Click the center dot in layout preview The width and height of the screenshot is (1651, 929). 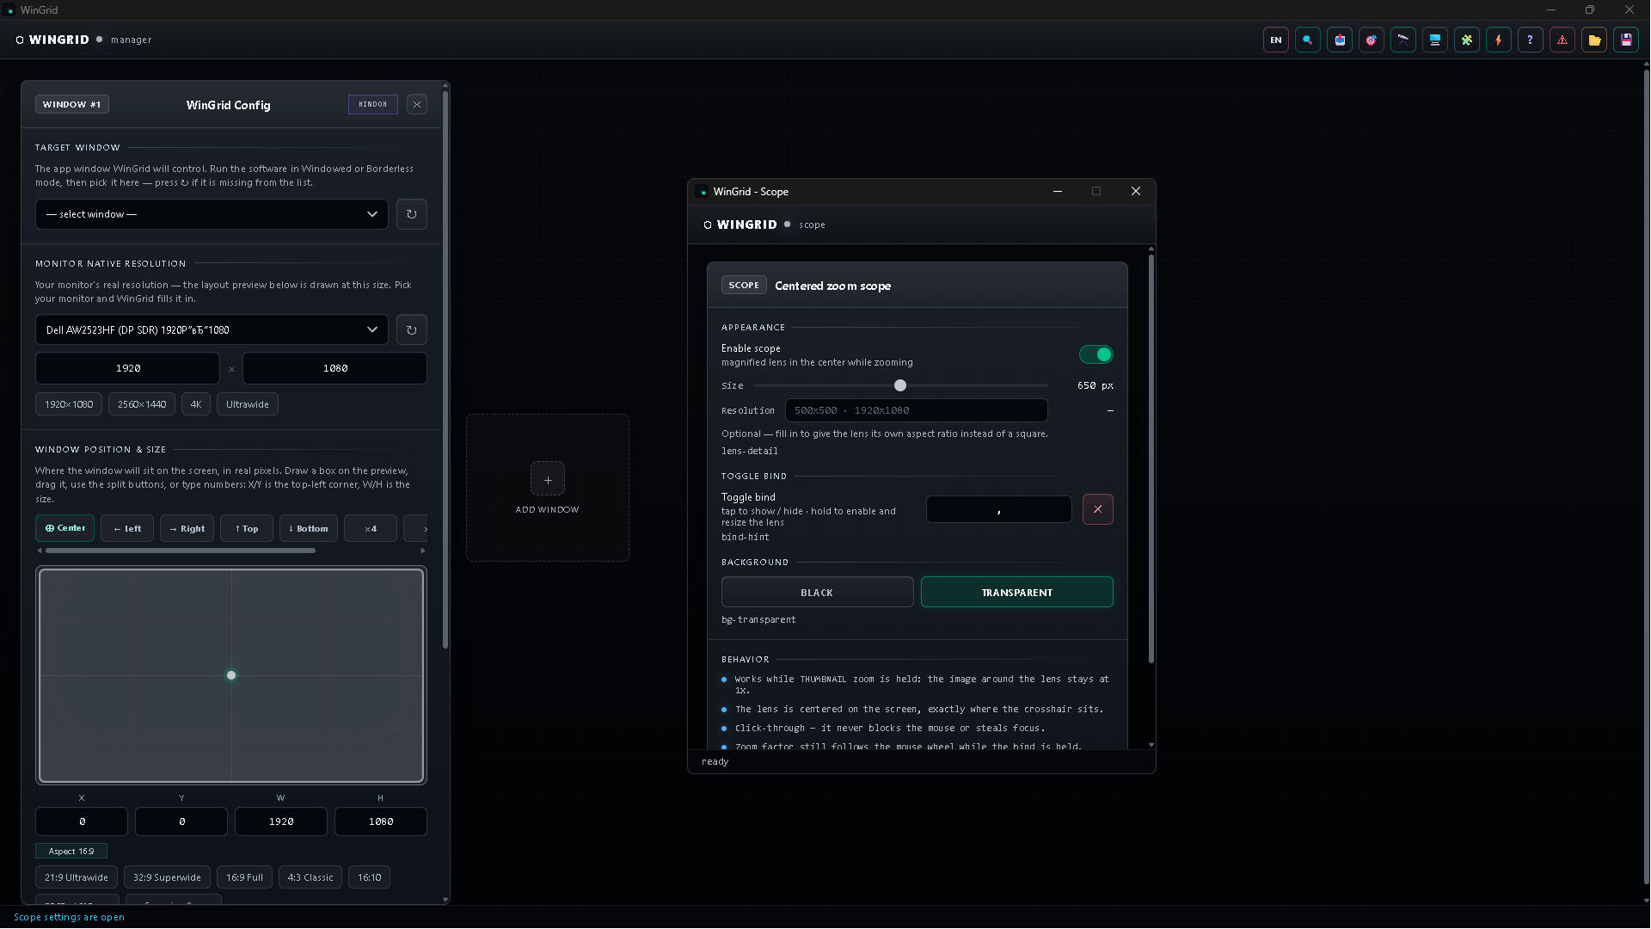231,675
